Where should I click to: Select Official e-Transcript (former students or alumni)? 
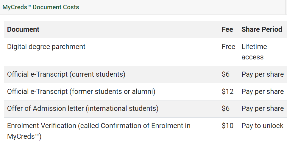[81, 92]
